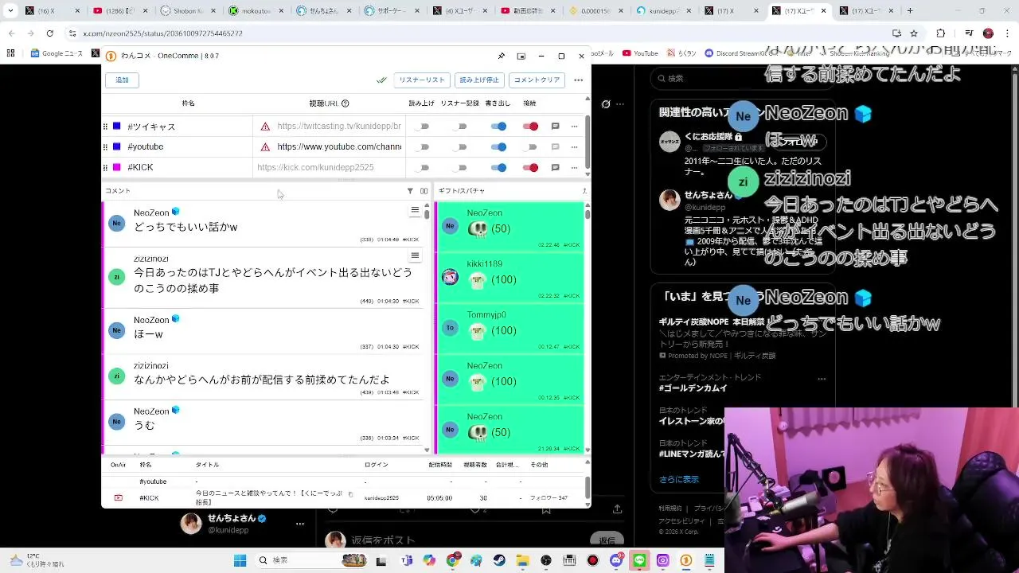Screen dimensions: 1019x573
Task: Open the YouTube bookmark in the bookmarks bar
Action: coord(640,53)
